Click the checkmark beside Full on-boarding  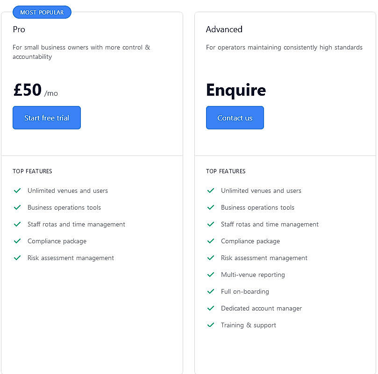click(211, 291)
